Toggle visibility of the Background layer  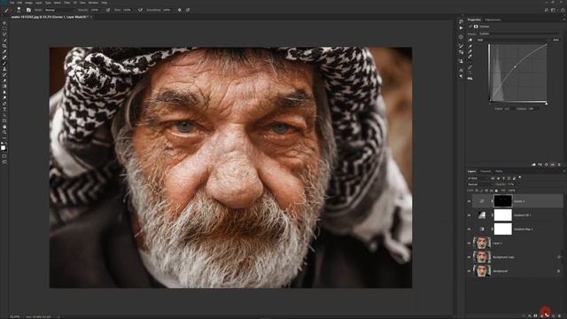(x=469, y=270)
